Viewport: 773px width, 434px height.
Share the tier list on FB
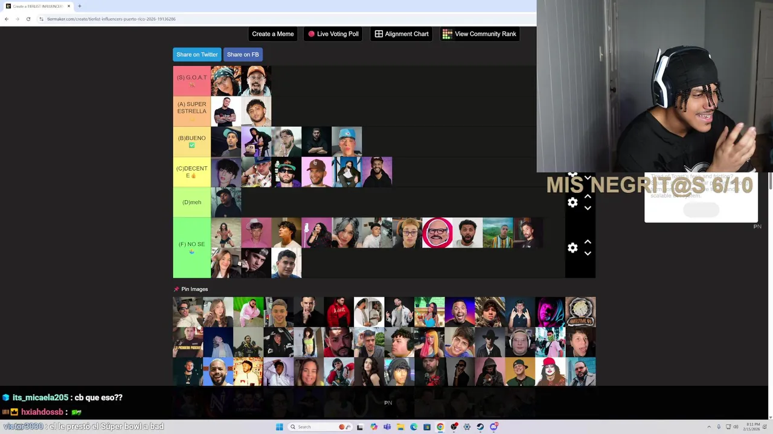pos(243,54)
